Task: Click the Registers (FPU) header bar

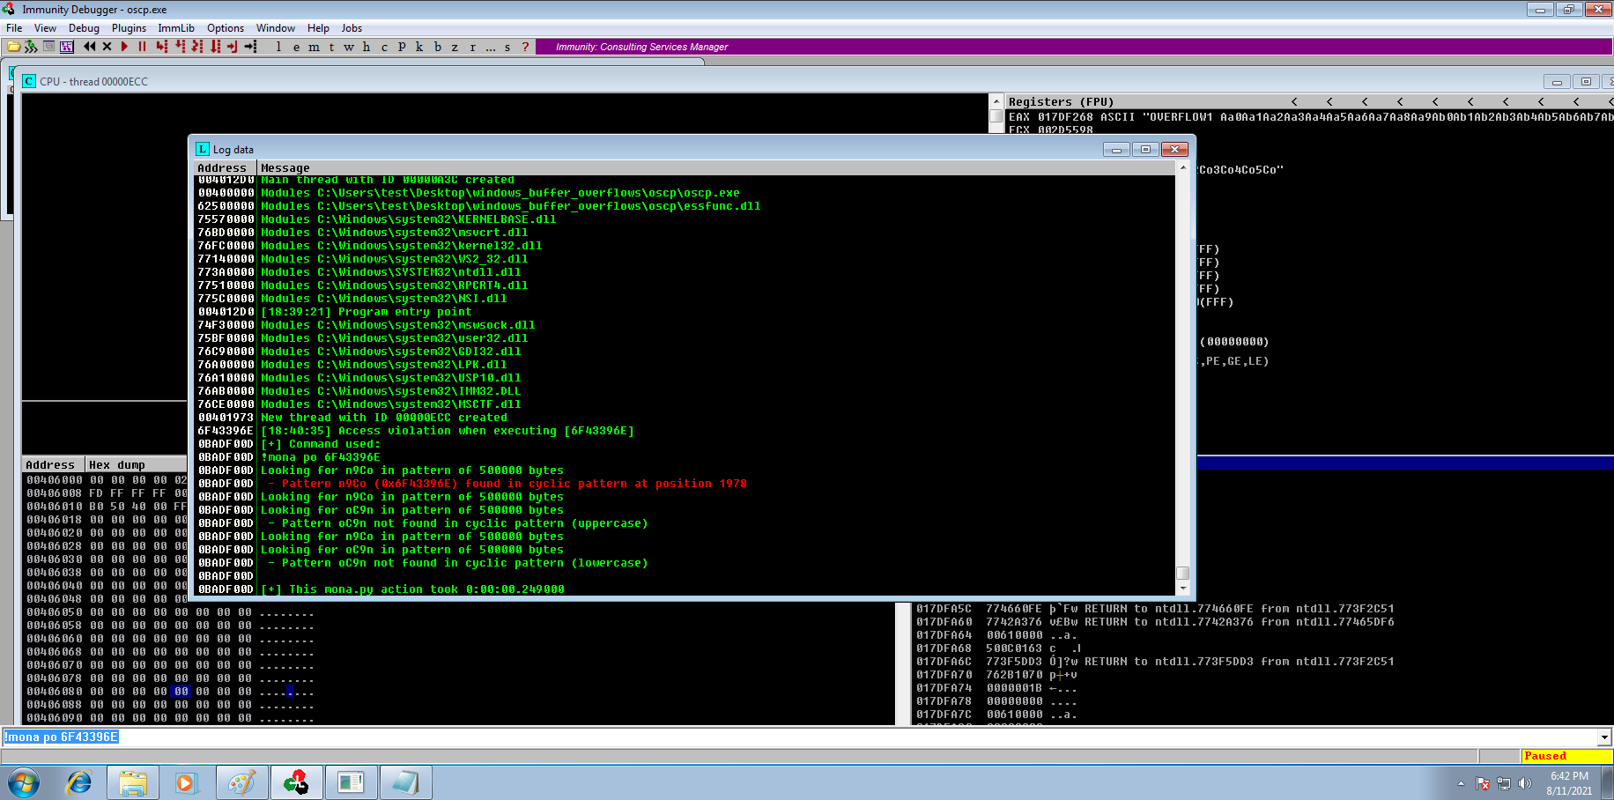Action: [1061, 102]
